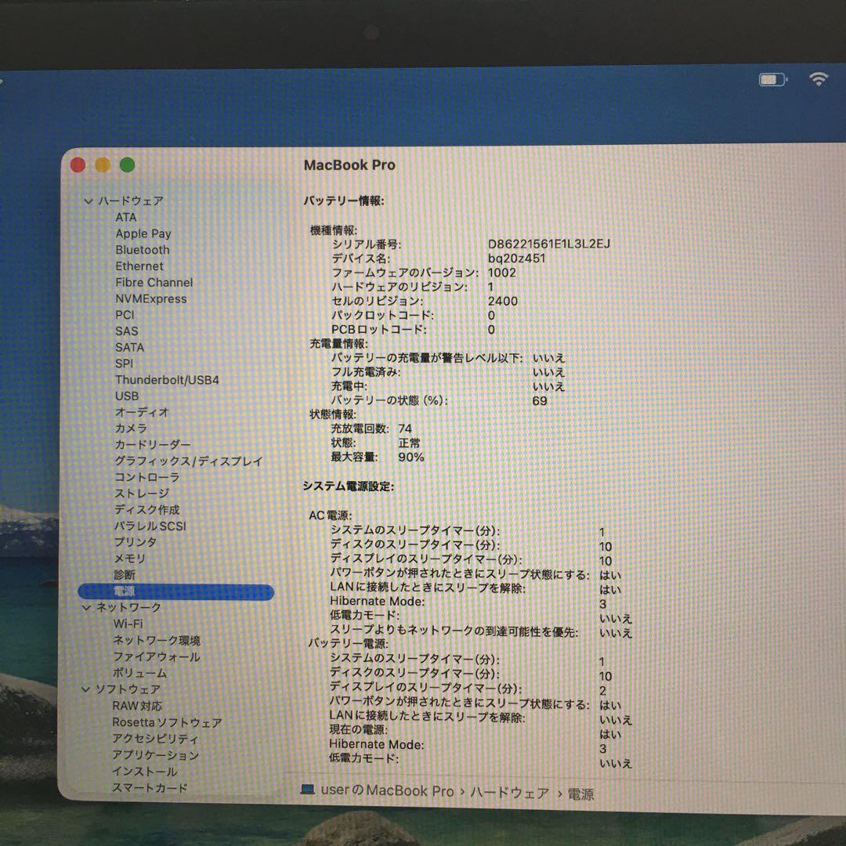
Task: Select Wi-Fi under ネットワーク
Action: 130,623
